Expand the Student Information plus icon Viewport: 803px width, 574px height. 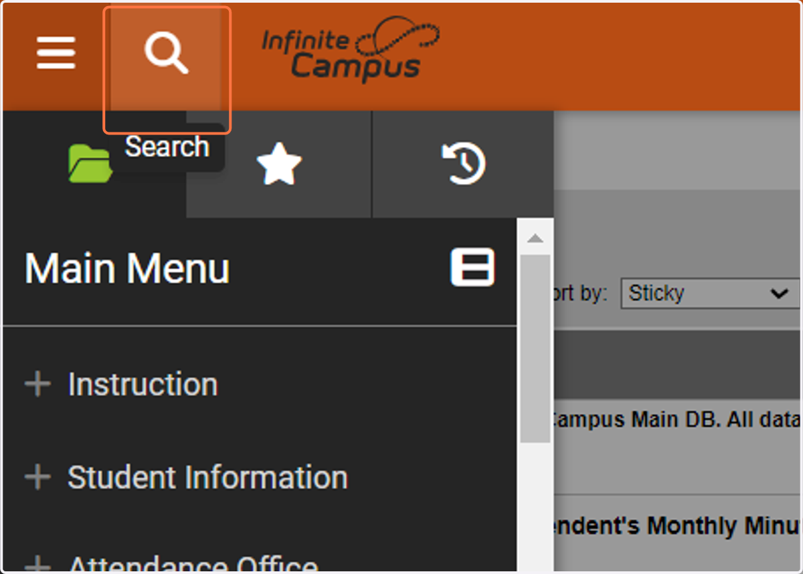pos(37,477)
